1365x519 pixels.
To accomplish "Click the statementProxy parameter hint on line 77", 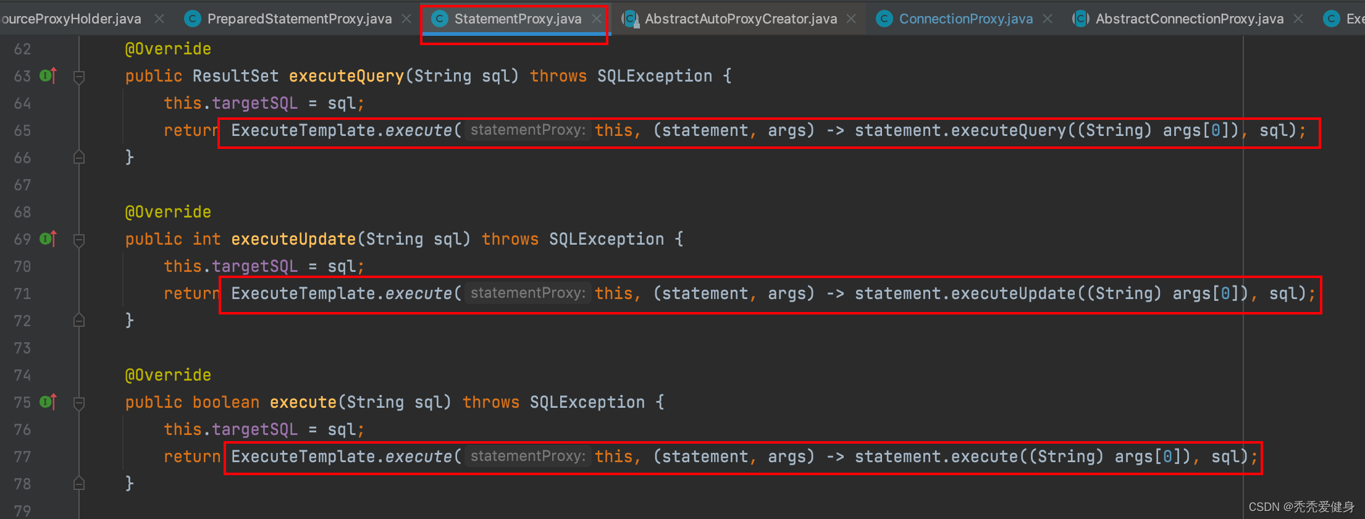I will pos(528,457).
